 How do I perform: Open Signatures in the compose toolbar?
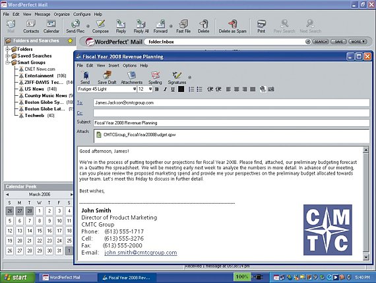(177, 77)
